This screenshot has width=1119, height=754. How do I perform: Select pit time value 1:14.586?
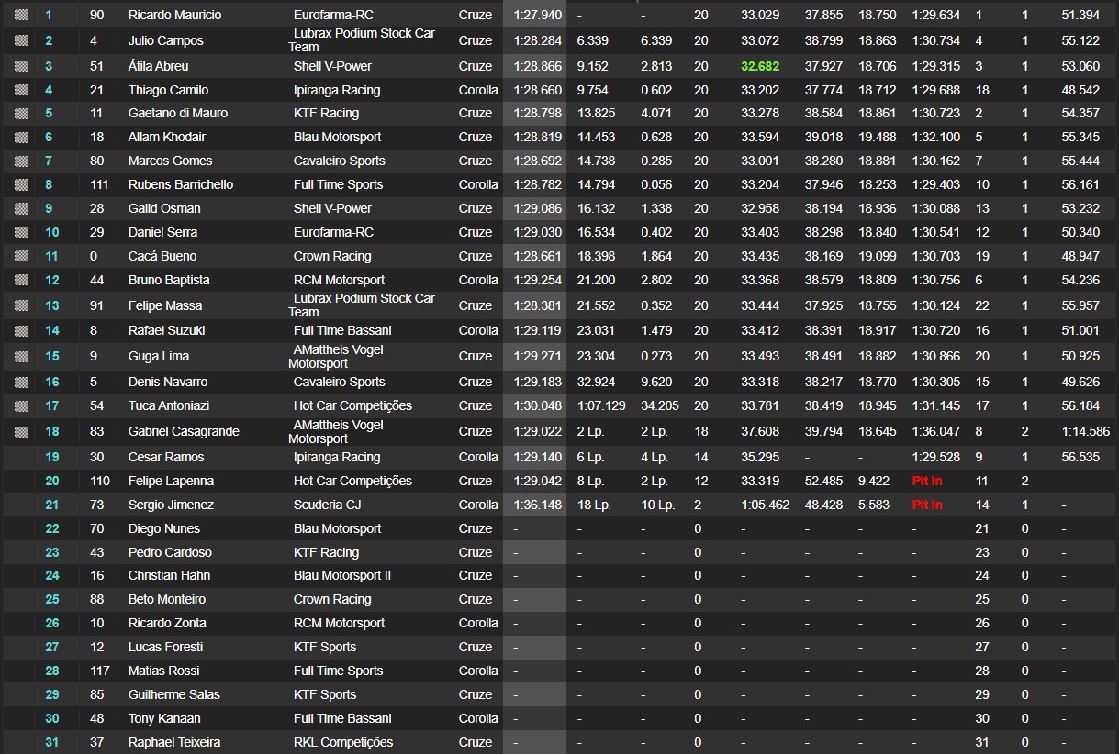point(1086,431)
